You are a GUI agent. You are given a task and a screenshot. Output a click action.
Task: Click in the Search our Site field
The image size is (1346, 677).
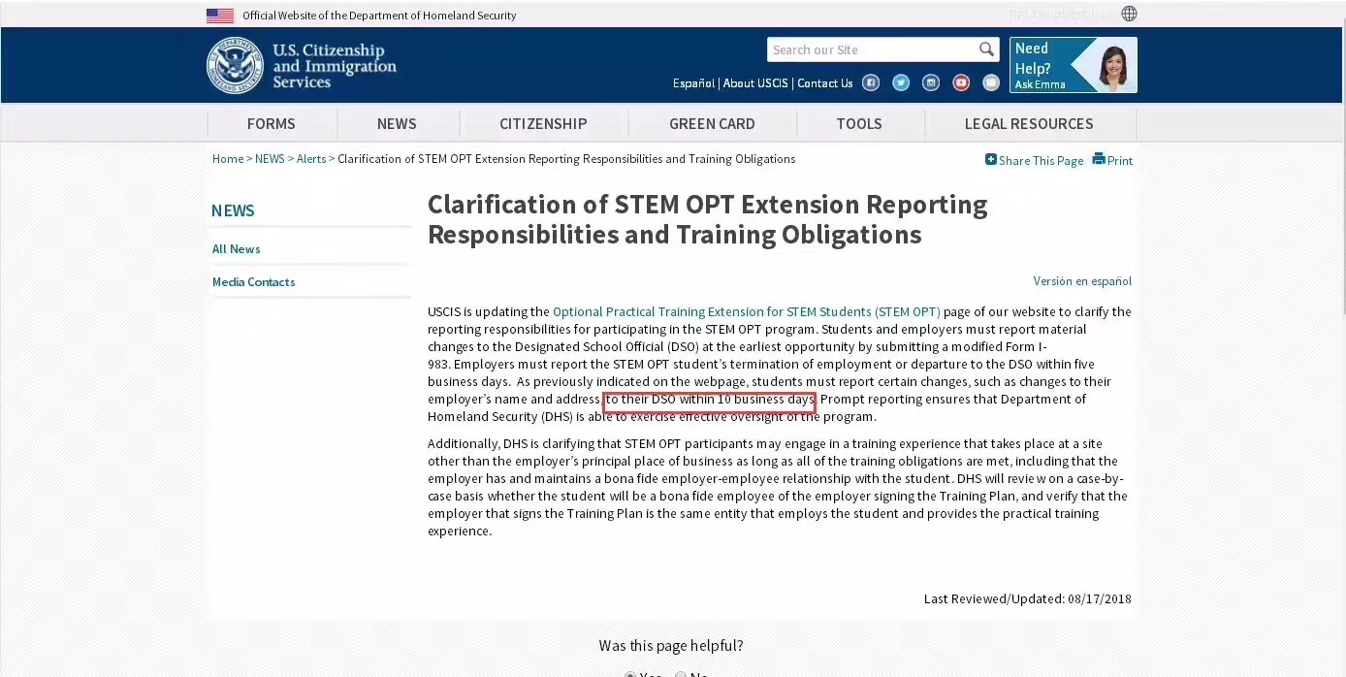(871, 50)
